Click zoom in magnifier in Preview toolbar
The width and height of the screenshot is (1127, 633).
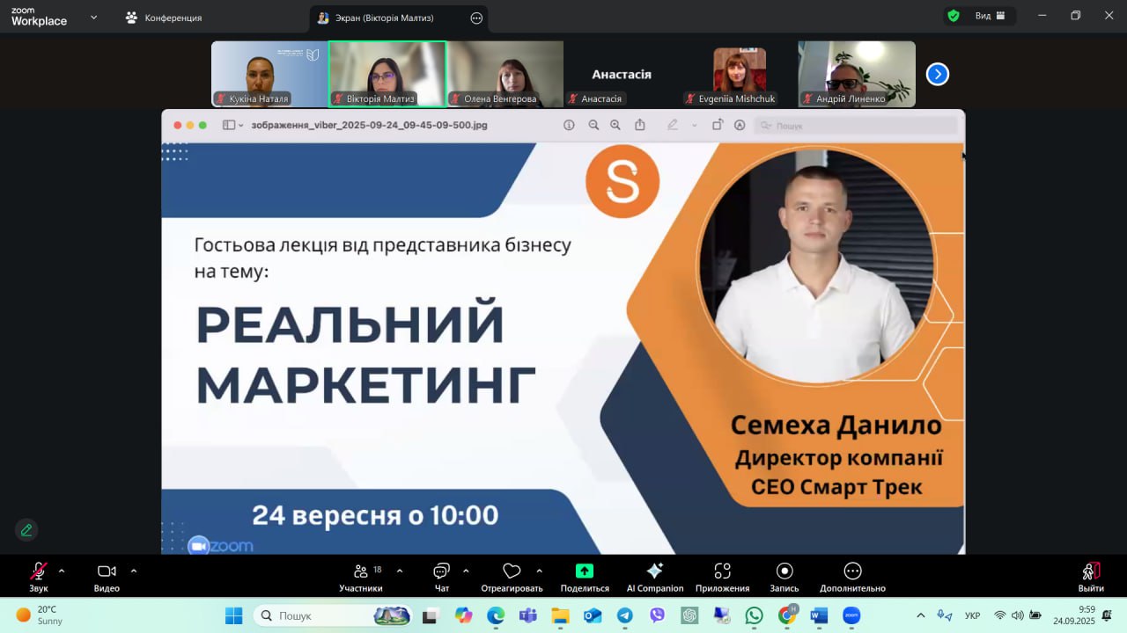(615, 126)
